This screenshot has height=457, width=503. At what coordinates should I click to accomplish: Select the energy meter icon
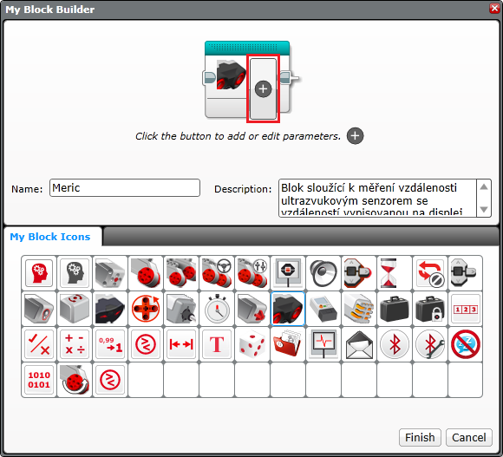click(x=323, y=309)
